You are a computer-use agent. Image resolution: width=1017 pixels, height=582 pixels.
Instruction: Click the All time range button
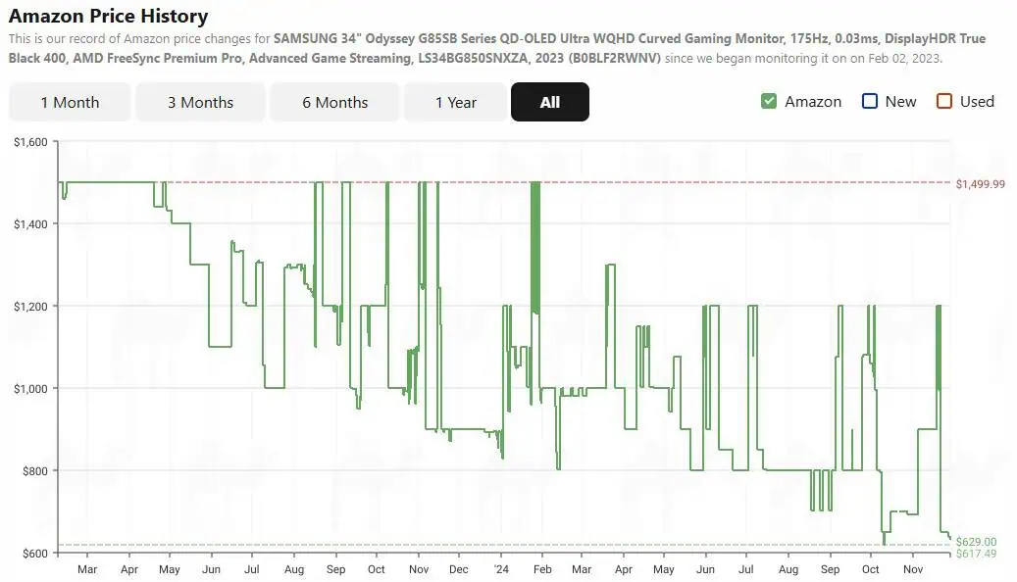(549, 102)
